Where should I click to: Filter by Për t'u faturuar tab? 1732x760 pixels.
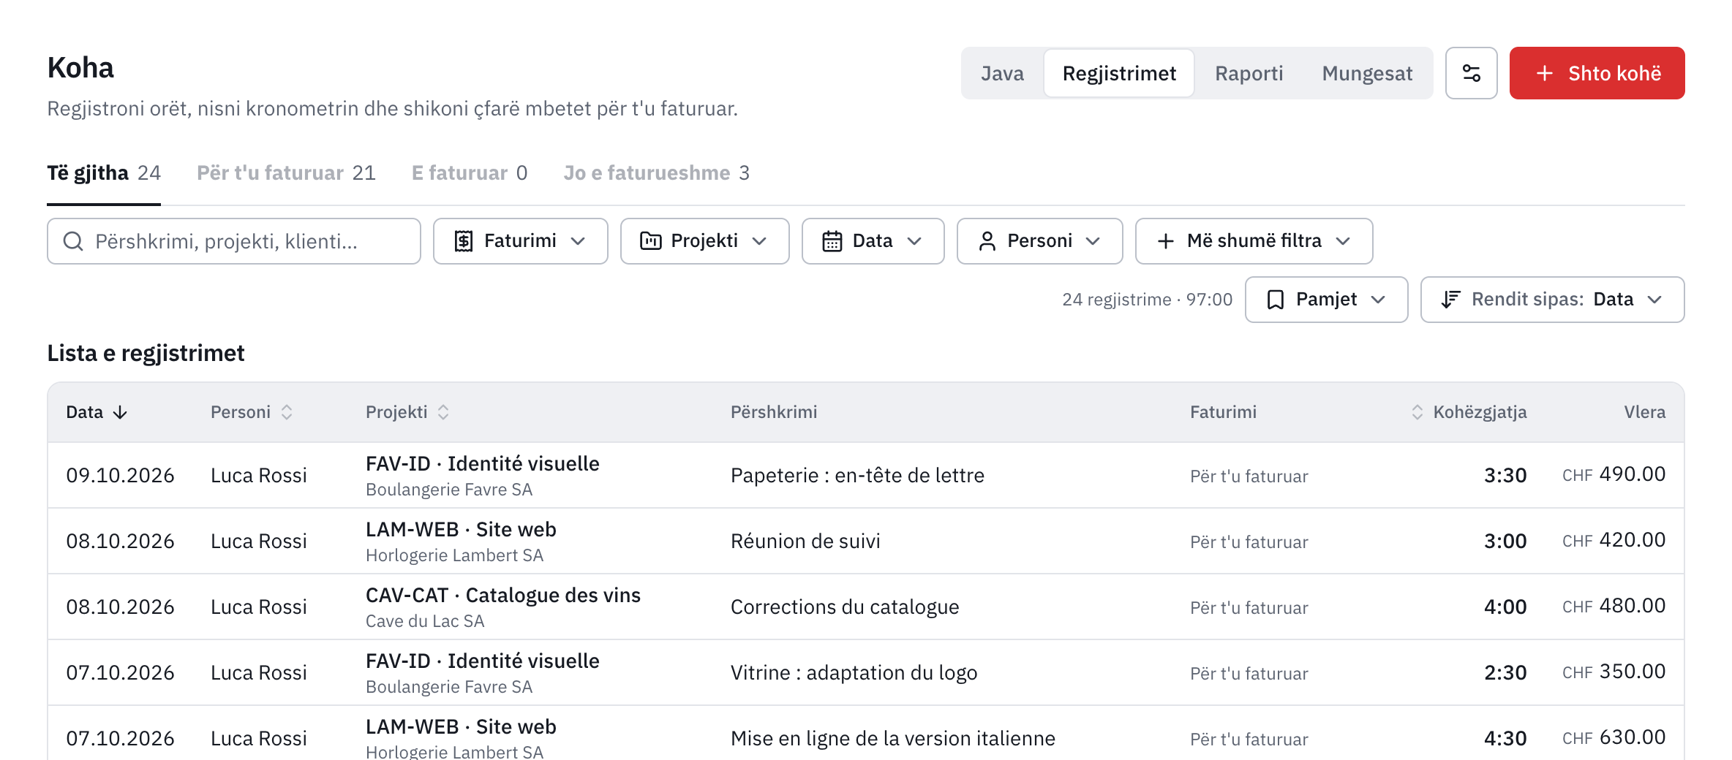click(x=286, y=173)
